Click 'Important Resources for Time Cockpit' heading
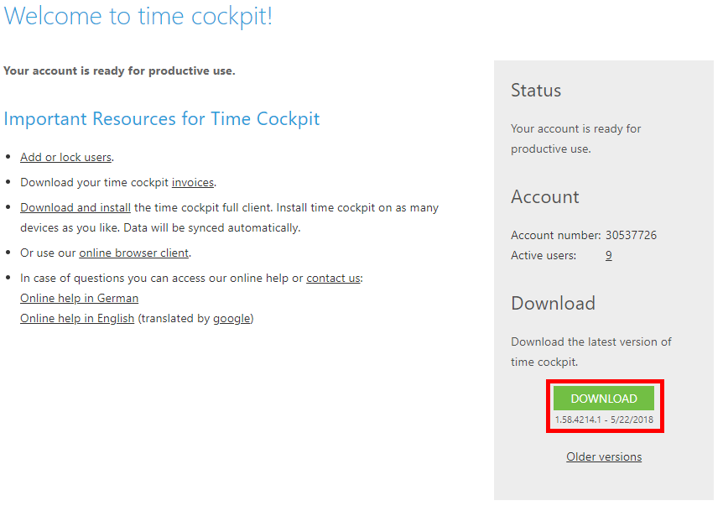The width and height of the screenshot is (723, 511). [161, 119]
